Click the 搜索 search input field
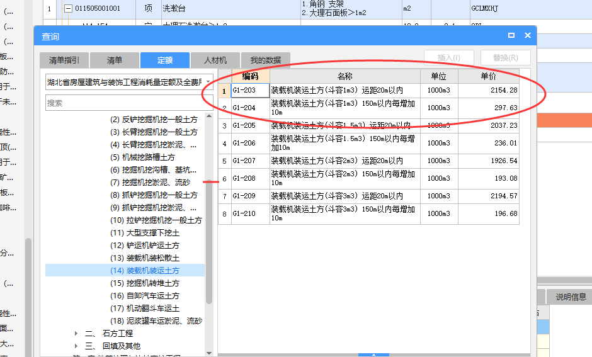The height and width of the screenshot is (357, 592). 129,103
